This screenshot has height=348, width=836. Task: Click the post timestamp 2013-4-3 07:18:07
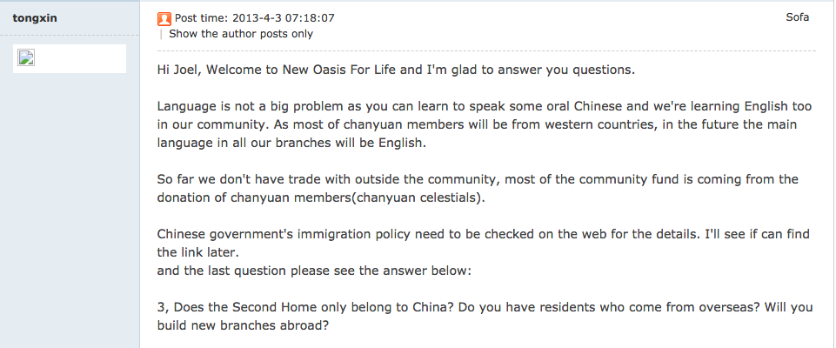[x=283, y=18]
